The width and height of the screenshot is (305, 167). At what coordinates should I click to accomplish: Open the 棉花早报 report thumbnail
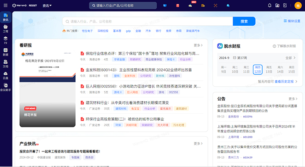coord(47,89)
